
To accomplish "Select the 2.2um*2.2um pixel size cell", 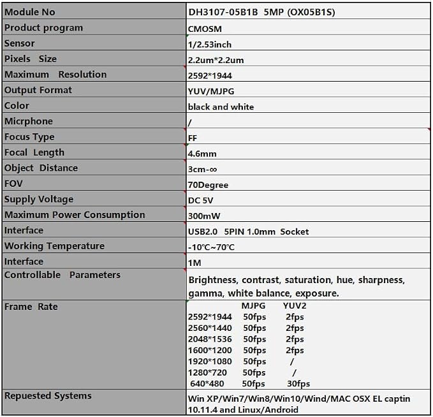I will (x=308, y=58).
